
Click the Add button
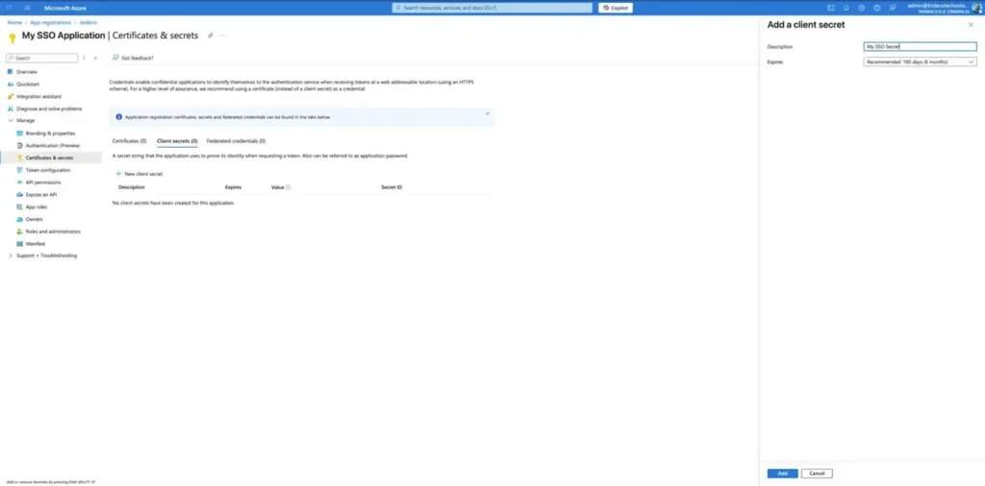pyautogui.click(x=782, y=474)
